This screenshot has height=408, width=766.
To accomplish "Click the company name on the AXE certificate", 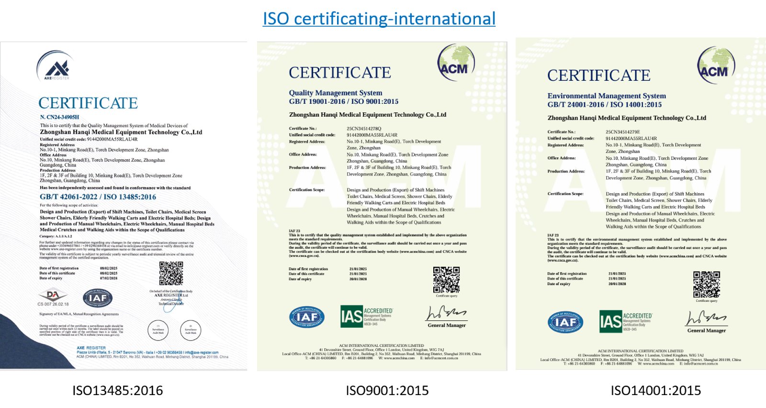I will [121, 132].
